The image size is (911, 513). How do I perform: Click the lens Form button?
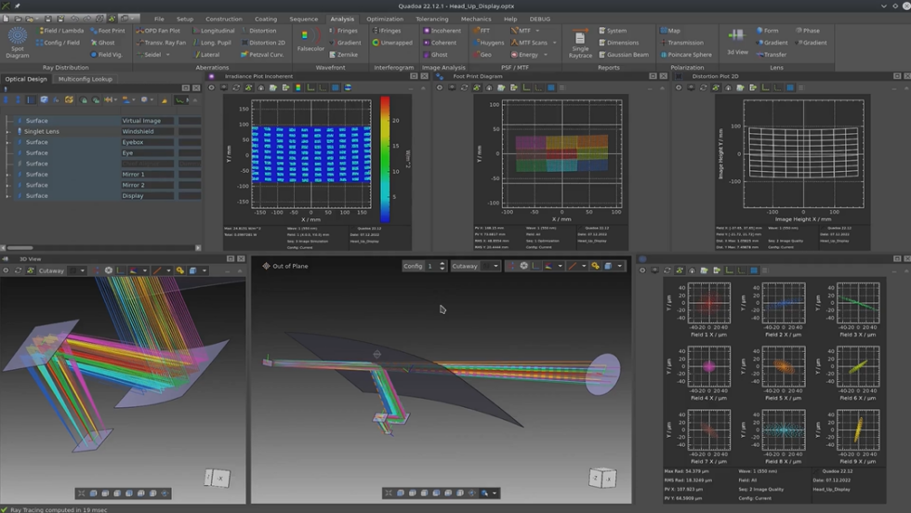768,31
